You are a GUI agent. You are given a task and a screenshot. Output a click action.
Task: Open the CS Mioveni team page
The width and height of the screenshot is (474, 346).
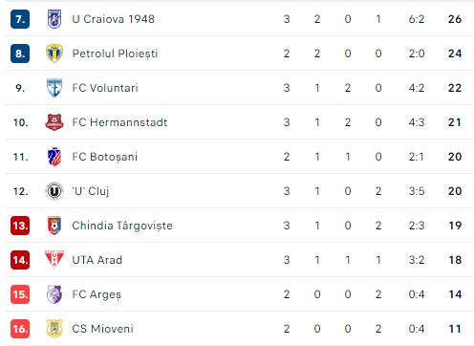(102, 329)
